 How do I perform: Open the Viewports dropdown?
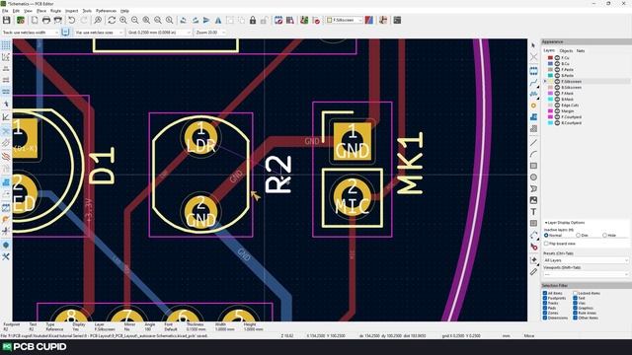[586, 274]
